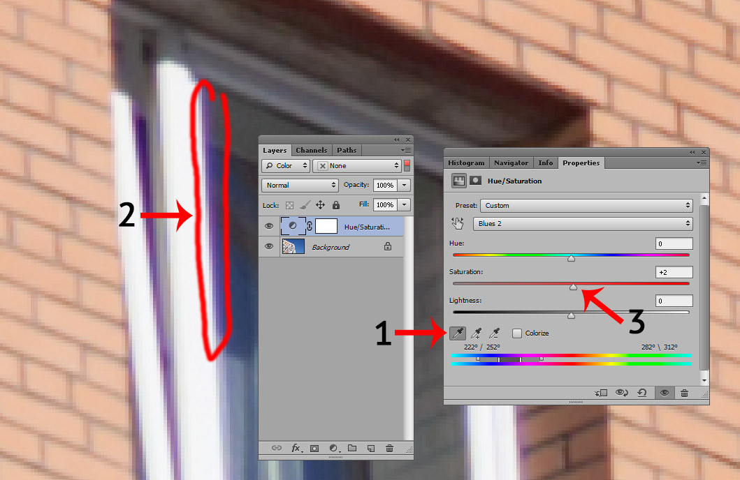
Task: Click the link layers icon
Action: pos(277,448)
